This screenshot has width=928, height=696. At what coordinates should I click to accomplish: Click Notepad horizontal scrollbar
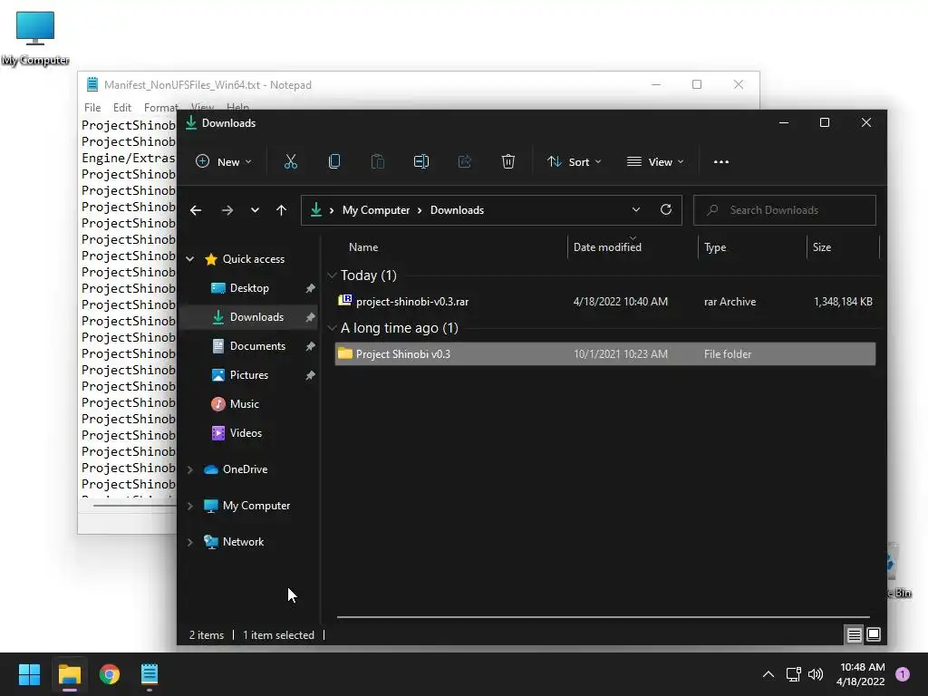(x=134, y=506)
